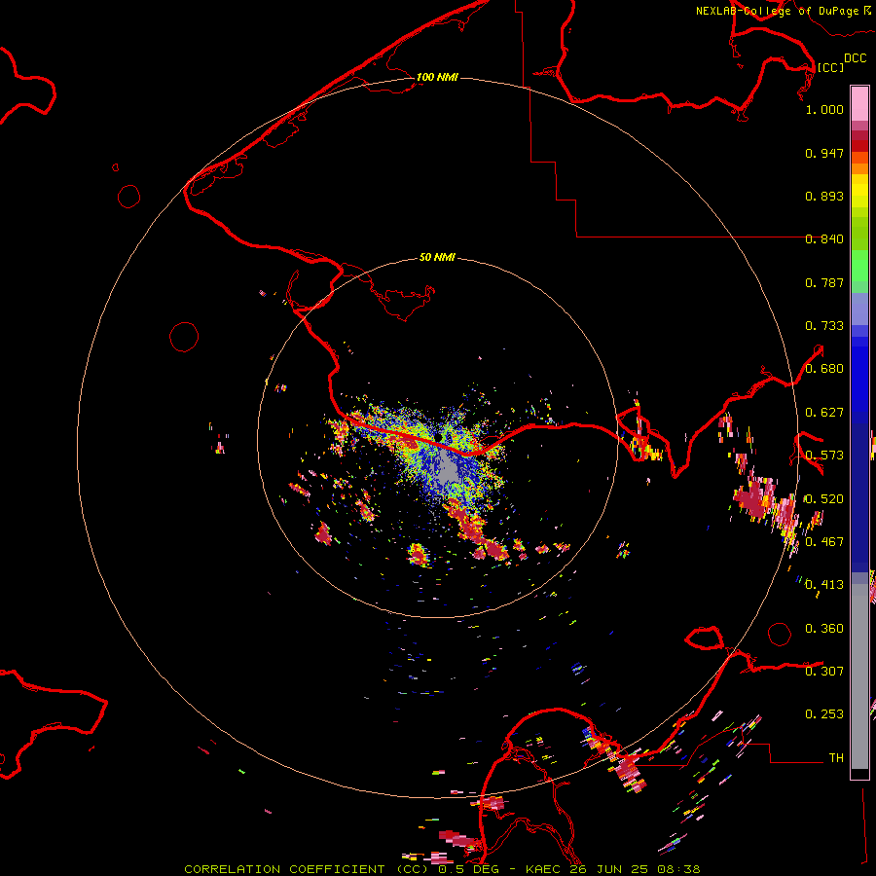
Task: Select the 0.733 scale value
Action: [824, 326]
